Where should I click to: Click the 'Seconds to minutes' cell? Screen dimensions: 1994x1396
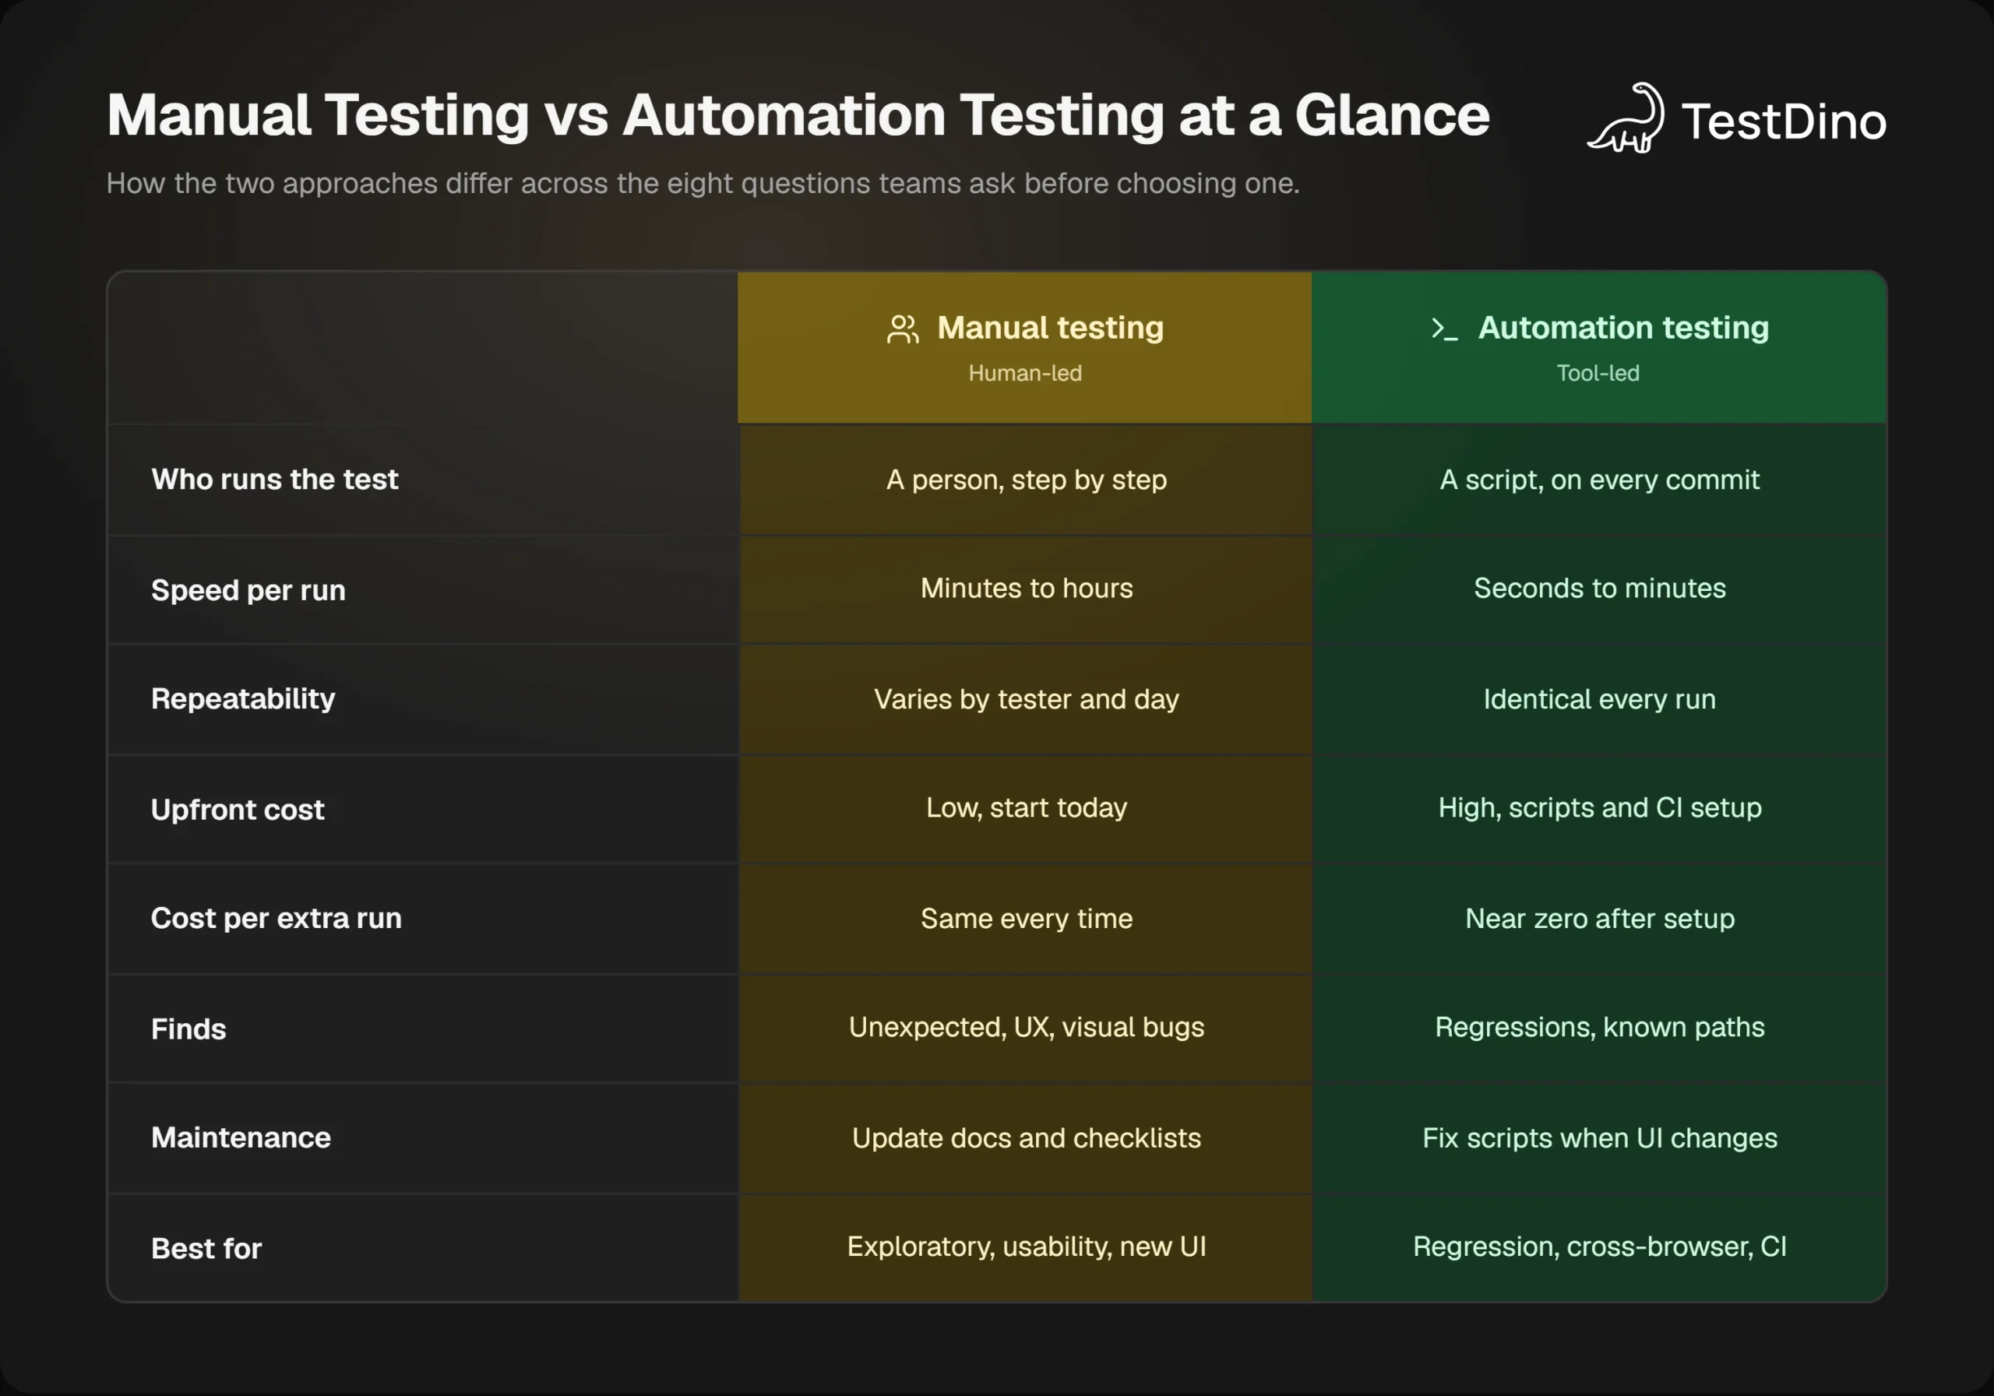click(x=1600, y=589)
